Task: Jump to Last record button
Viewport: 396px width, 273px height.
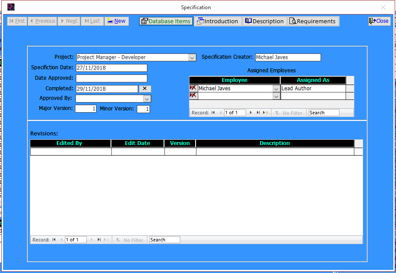Action: click(92, 21)
